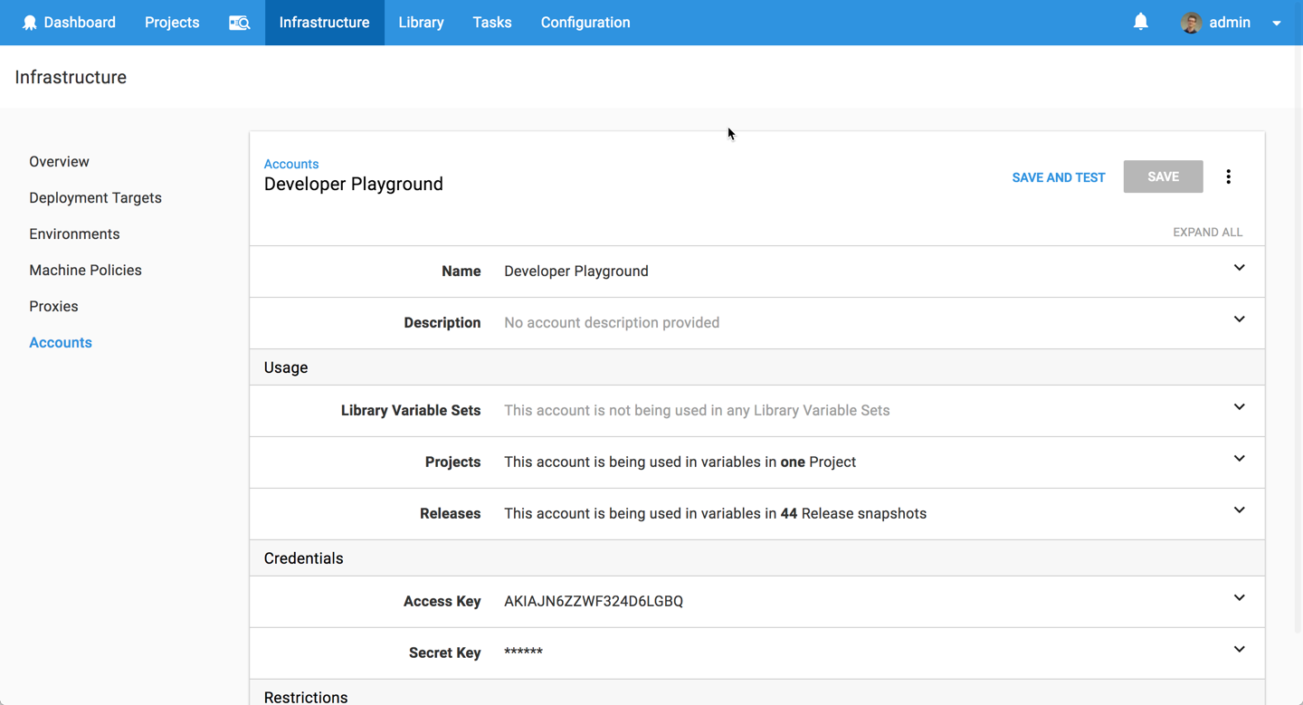Open the Configuration menu

(x=585, y=23)
